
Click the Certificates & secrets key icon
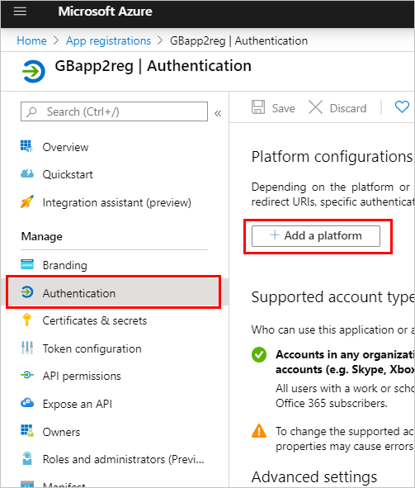click(26, 320)
